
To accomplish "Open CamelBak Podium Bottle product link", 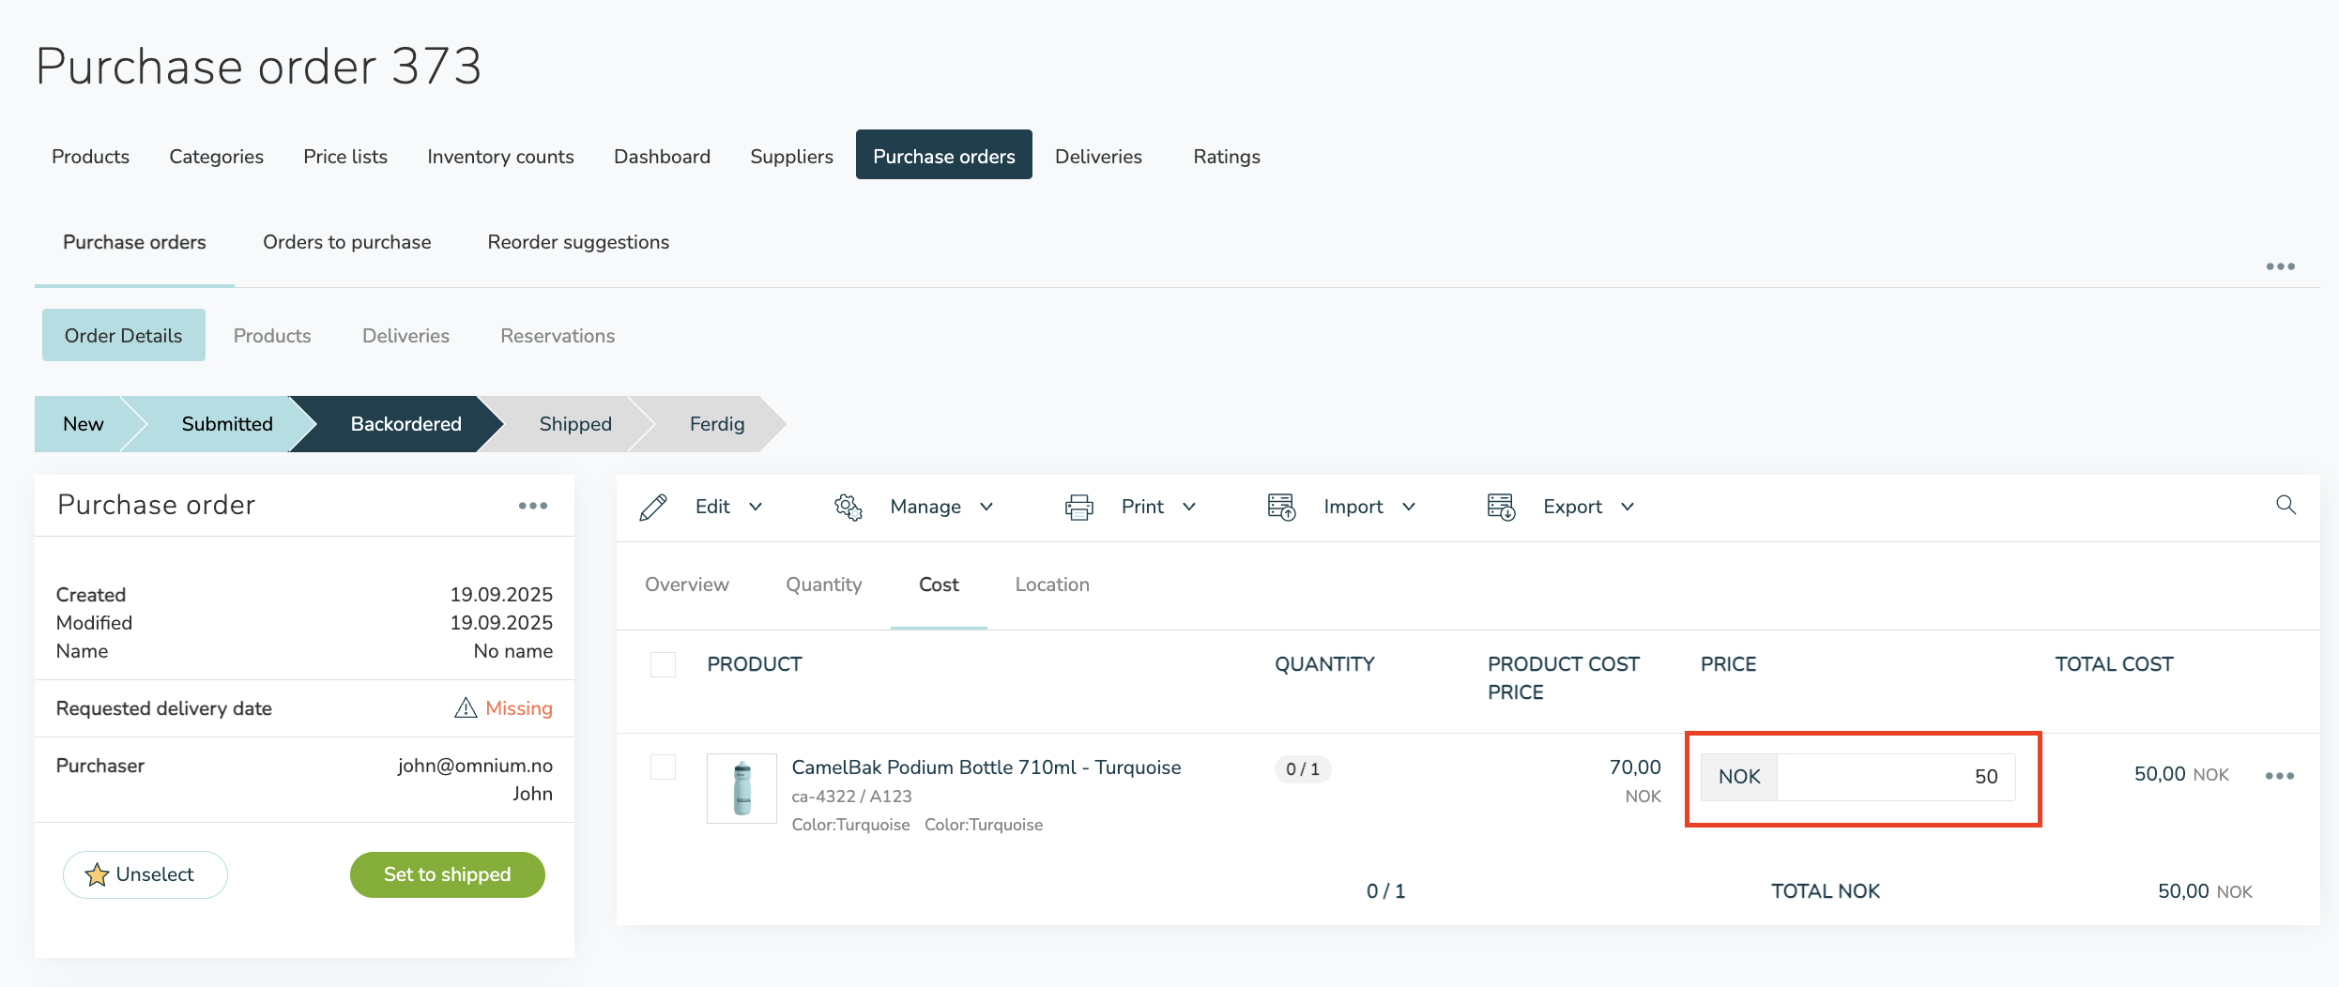I will (x=986, y=767).
